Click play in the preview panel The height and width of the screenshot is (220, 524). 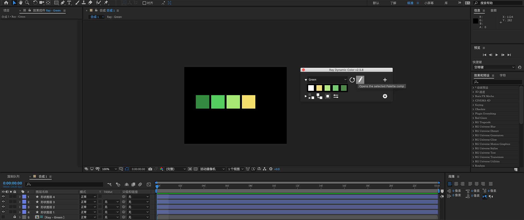coord(497,55)
